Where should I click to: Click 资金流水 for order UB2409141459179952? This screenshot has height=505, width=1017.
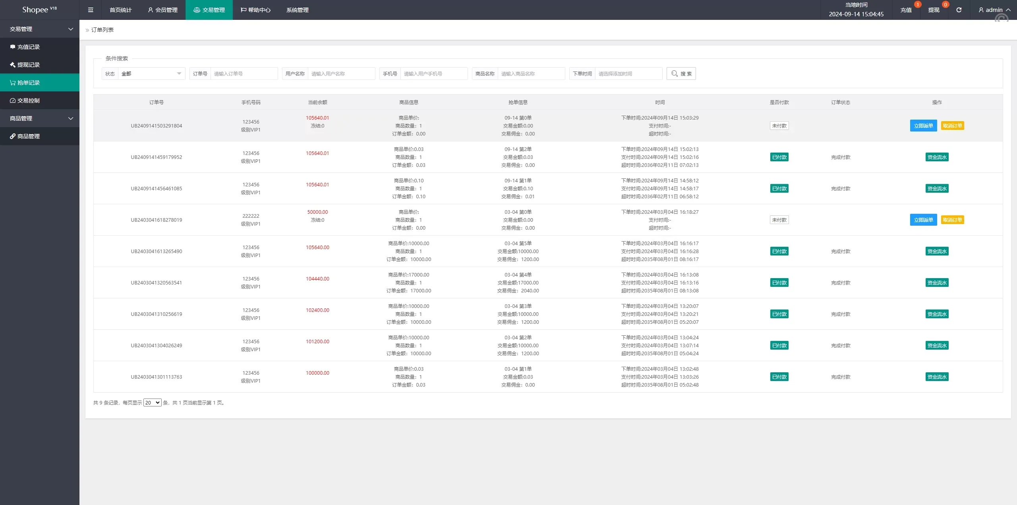pos(937,157)
